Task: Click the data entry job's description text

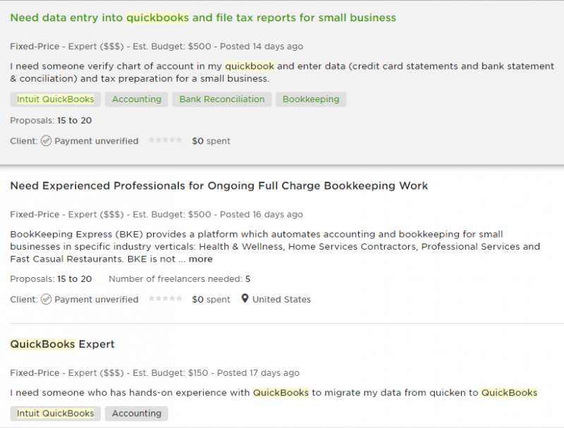Action: click(282, 73)
